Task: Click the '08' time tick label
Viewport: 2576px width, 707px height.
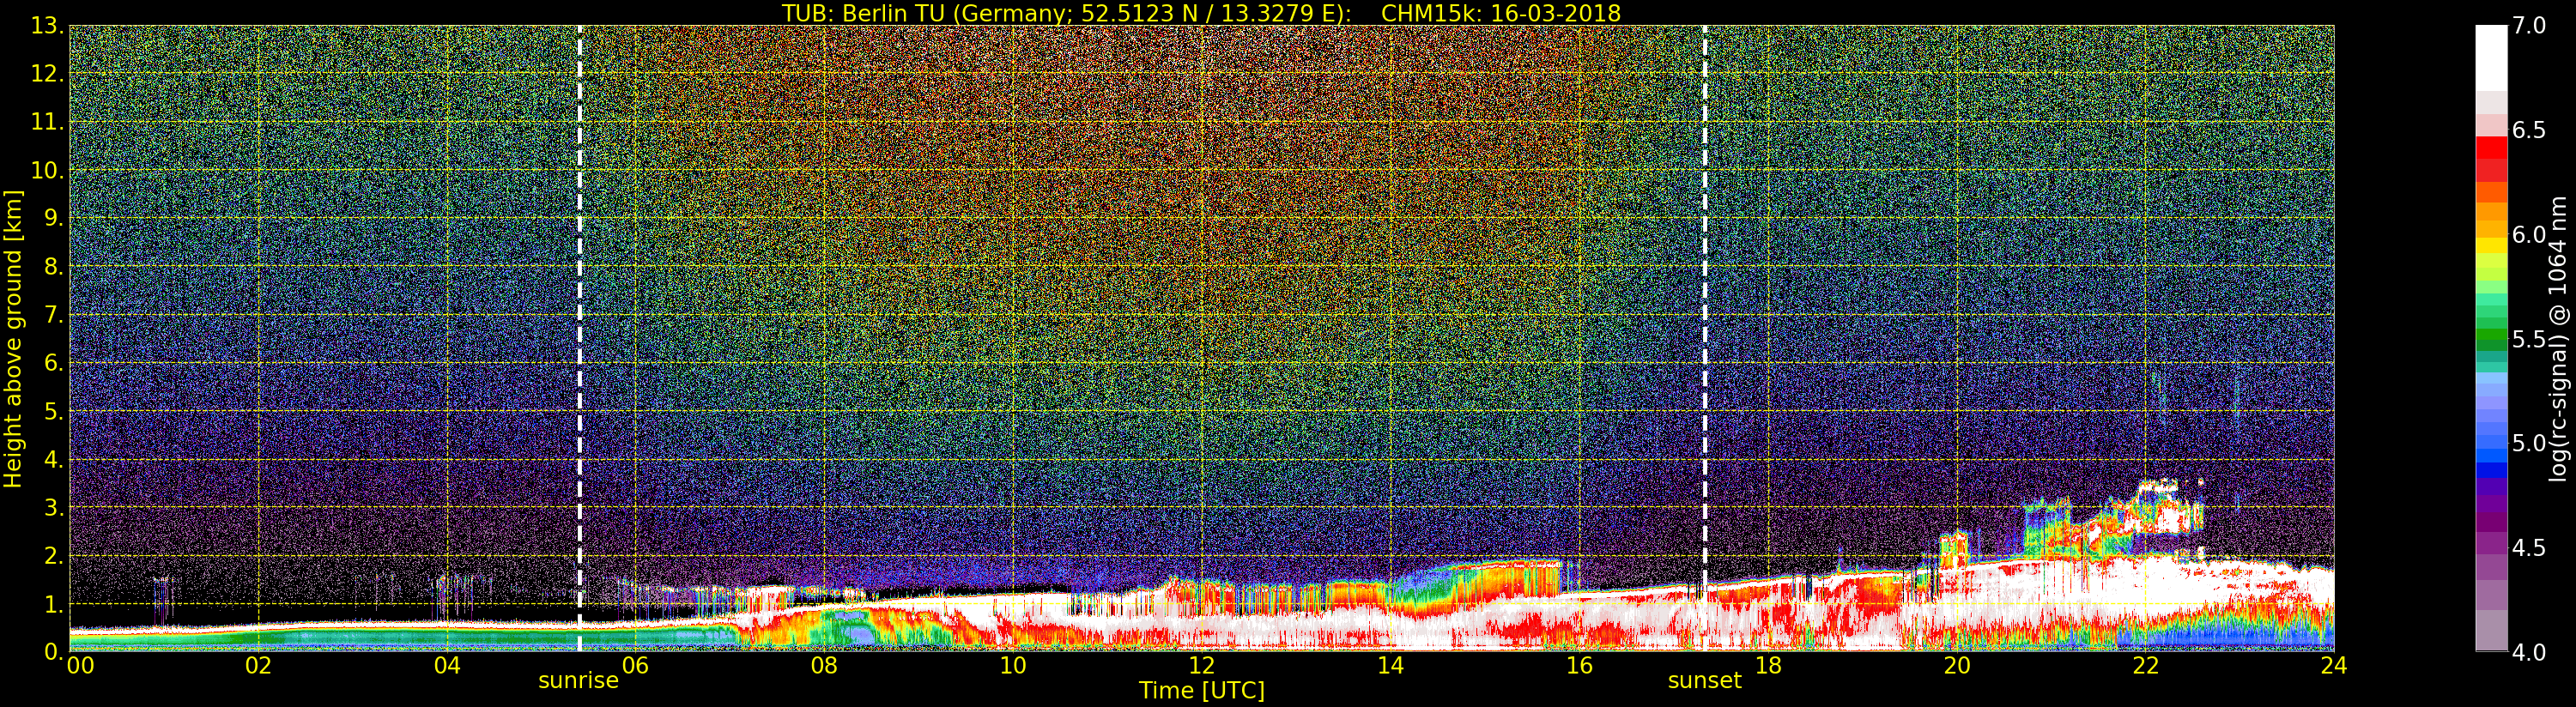Action: tap(824, 665)
